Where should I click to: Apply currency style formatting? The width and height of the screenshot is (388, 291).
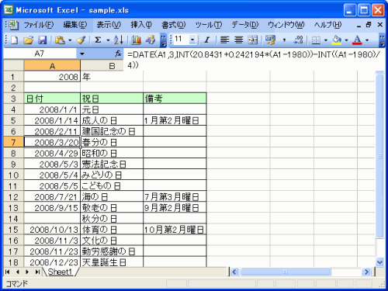click(270, 40)
